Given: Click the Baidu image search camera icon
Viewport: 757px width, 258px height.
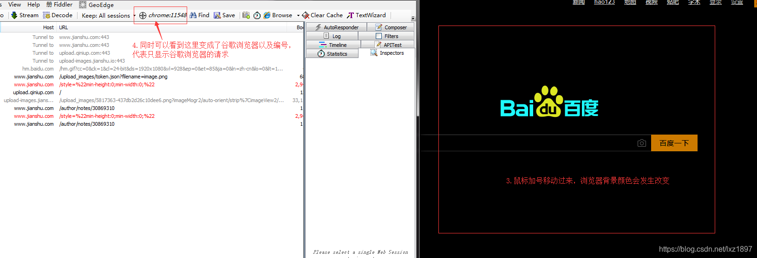Looking at the screenshot, I should point(642,143).
